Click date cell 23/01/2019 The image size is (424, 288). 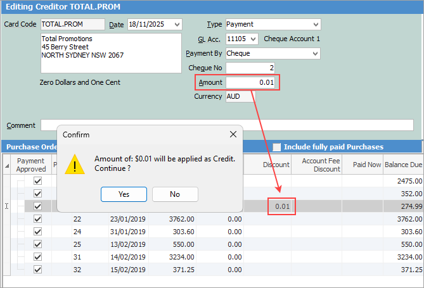coord(128,219)
